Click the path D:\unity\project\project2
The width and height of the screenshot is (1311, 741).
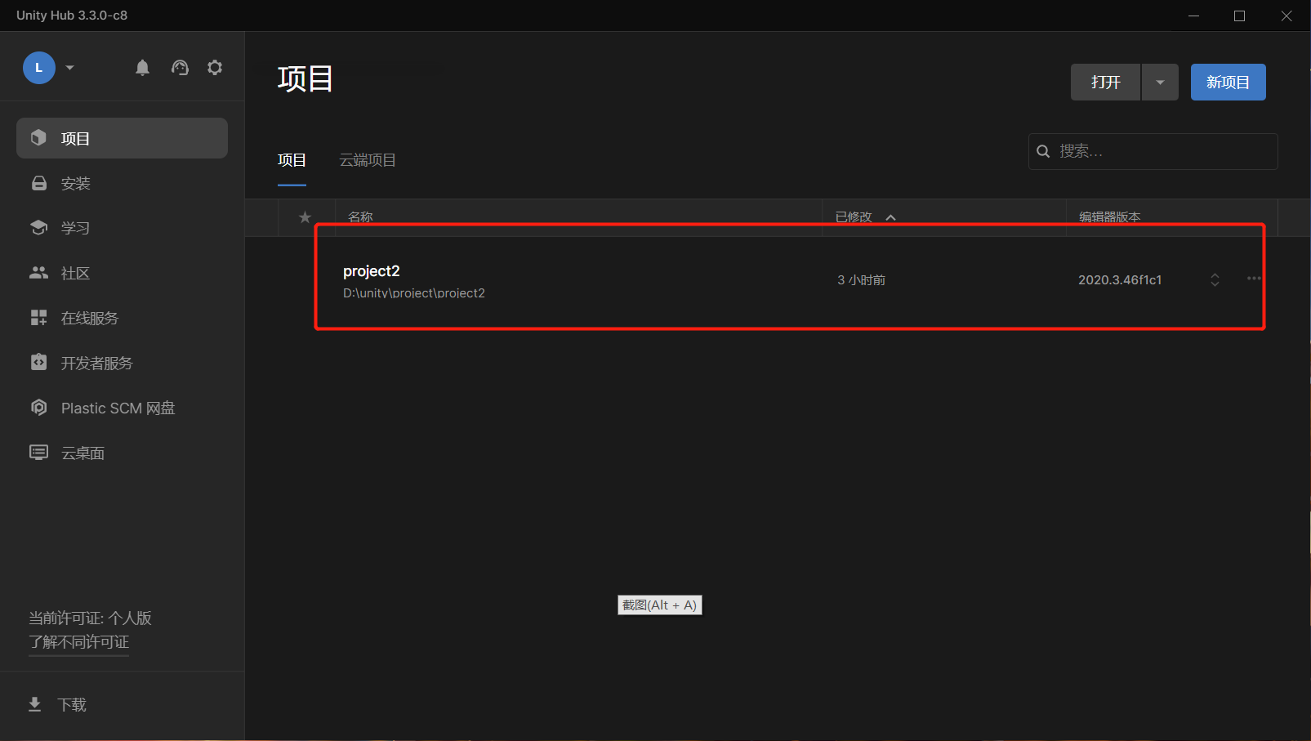tap(414, 293)
